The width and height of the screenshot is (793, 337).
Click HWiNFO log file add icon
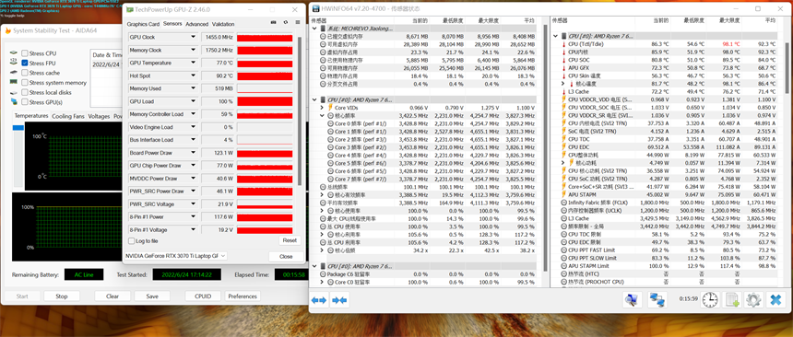[732, 299]
